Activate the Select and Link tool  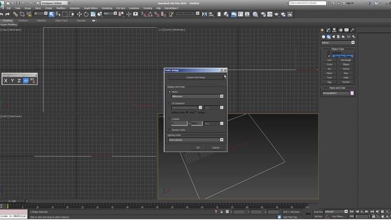tap(15, 14)
